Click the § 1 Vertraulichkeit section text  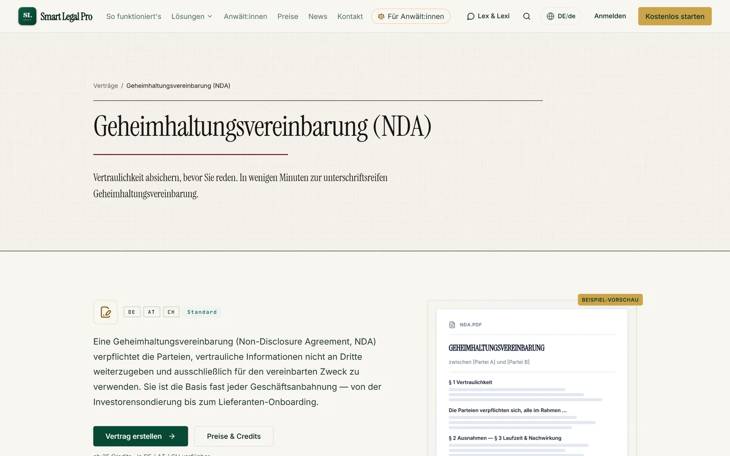pos(470,382)
